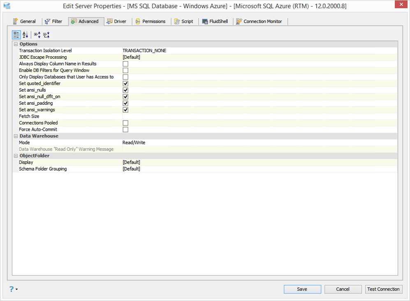Open the FluidShell tab
Image resolution: width=410 pixels, height=301 pixels.
(x=215, y=21)
